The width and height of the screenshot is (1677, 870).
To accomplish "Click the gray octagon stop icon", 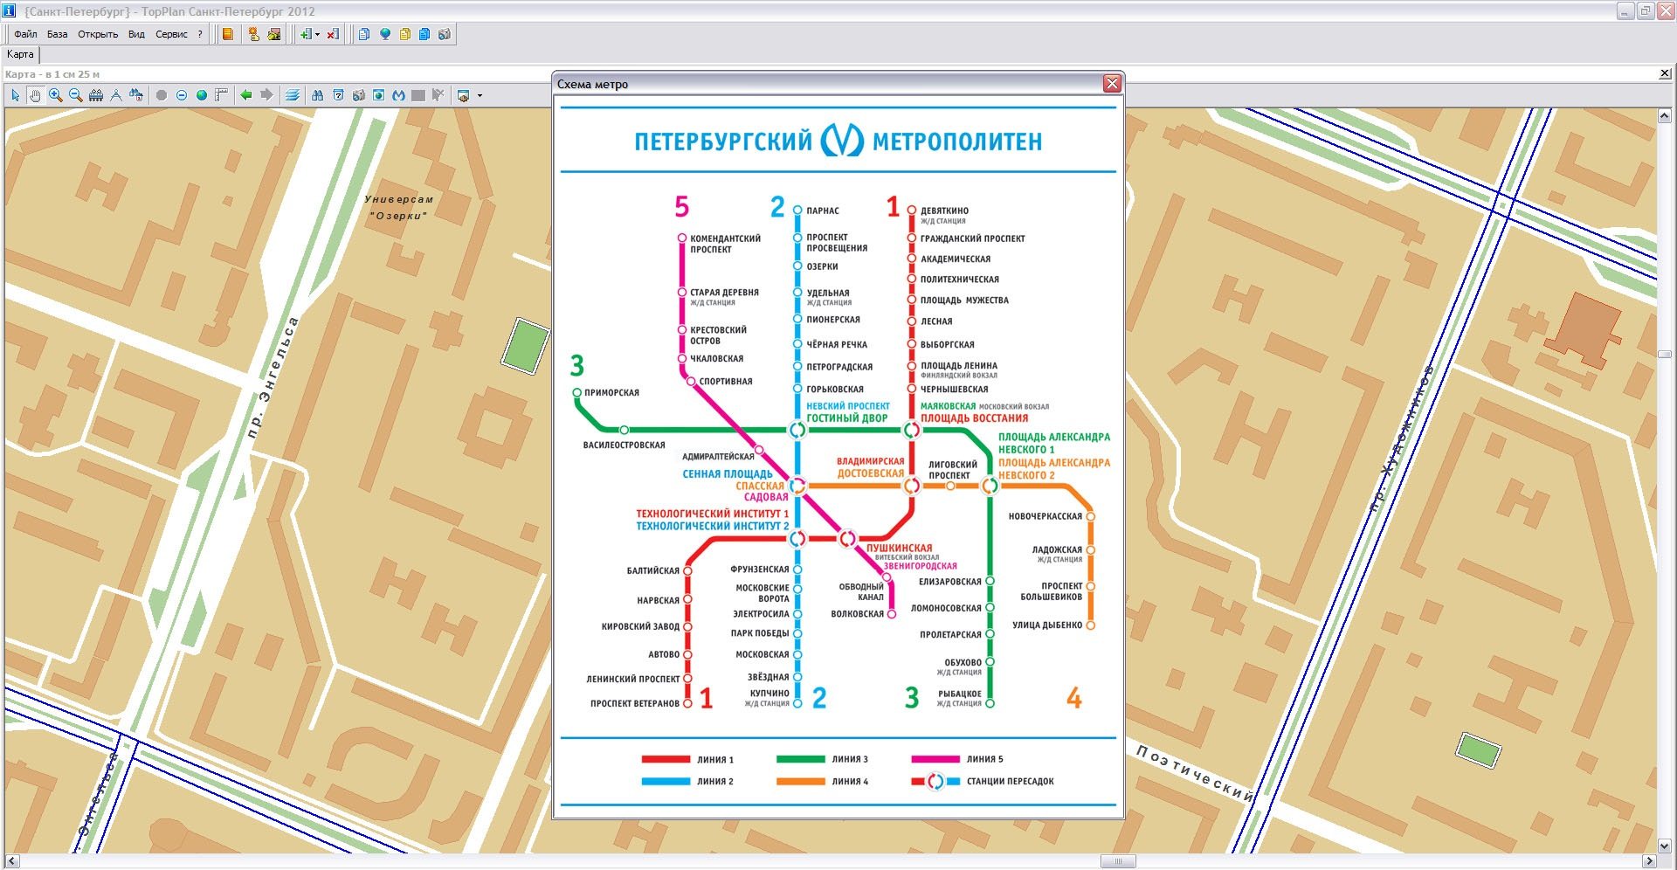I will [x=162, y=95].
